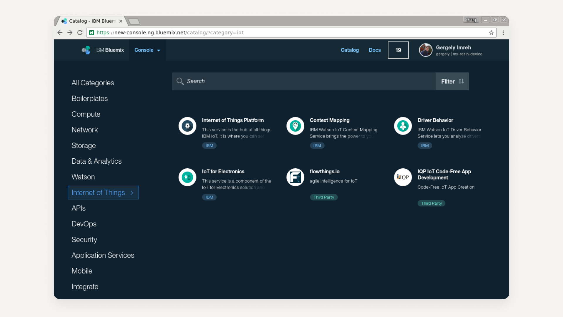Click the Context Mapping location pin icon
The height and width of the screenshot is (317, 563).
295,126
